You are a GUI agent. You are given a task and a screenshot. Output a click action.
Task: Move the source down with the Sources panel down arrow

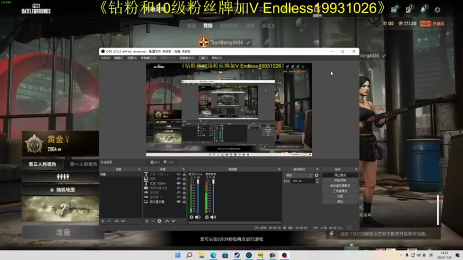(x=173, y=221)
